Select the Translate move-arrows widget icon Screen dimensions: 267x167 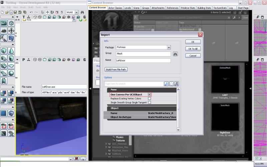47,12
